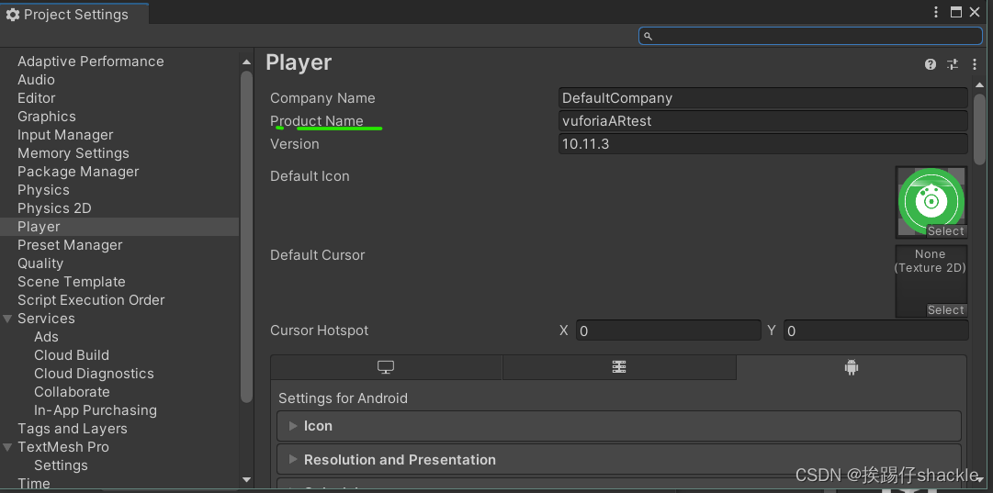The image size is (993, 493).
Task: Open Settings under TextMesh Pro
Action: point(61,465)
